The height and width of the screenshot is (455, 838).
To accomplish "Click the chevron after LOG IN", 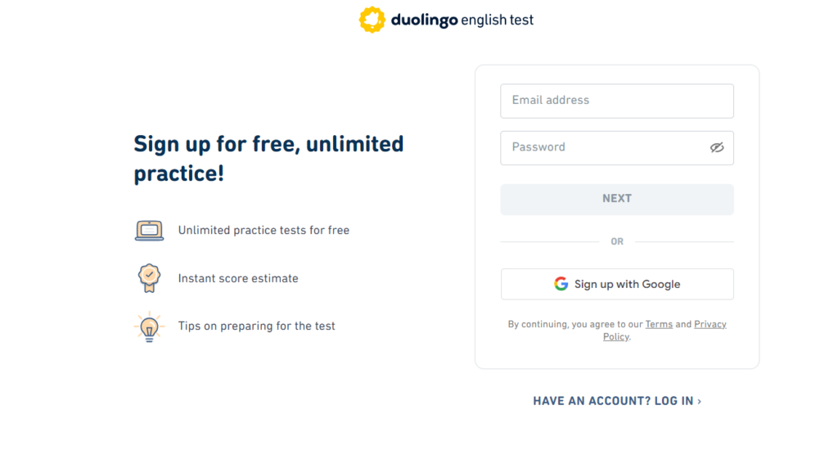I will [699, 402].
